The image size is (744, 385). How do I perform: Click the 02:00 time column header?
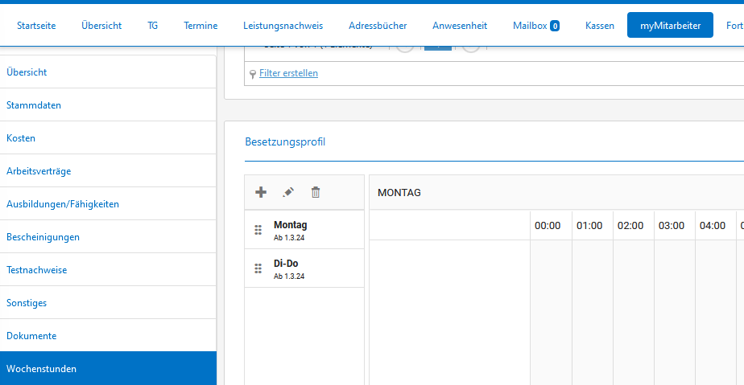[x=630, y=226]
